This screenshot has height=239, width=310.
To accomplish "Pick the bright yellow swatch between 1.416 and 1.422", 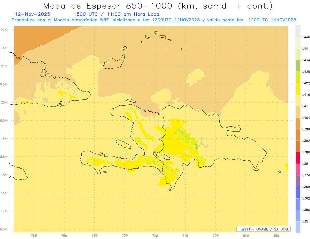I will [x=298, y=89].
